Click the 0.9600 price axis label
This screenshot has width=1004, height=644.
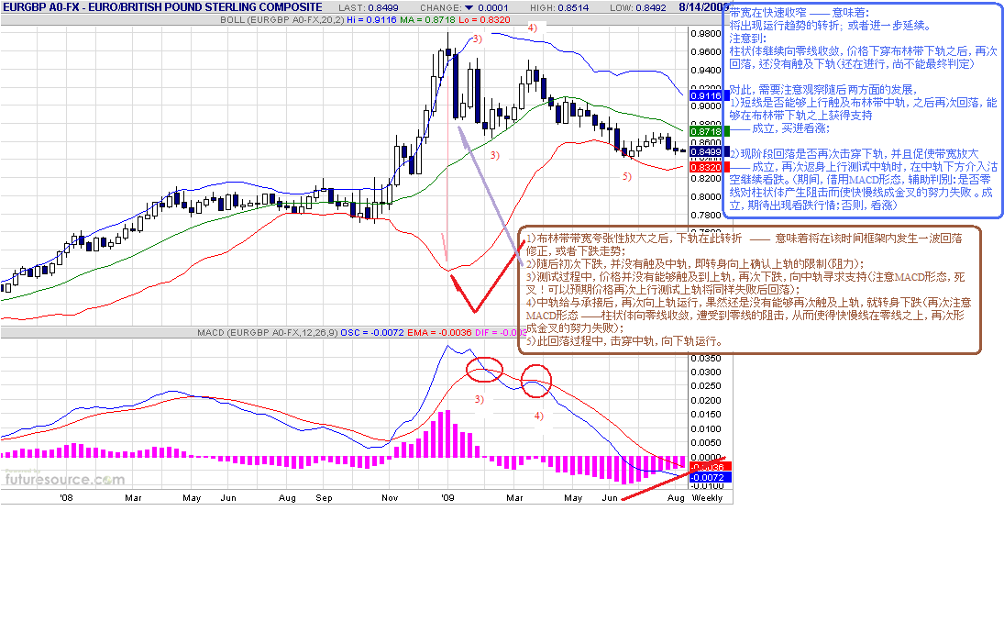point(706,52)
